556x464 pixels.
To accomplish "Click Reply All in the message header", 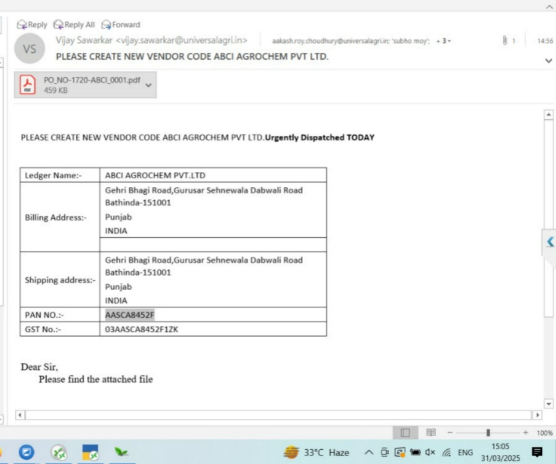I will point(74,25).
